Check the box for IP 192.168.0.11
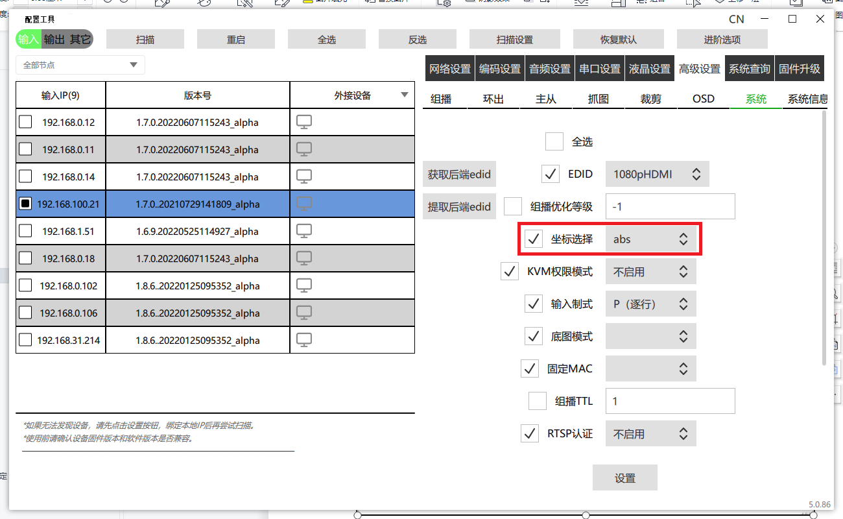This screenshot has width=843, height=519. [25, 149]
